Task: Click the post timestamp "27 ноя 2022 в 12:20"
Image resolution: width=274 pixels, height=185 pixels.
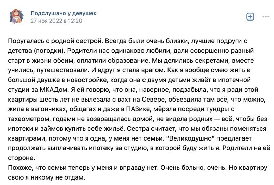Action: pos(56,21)
